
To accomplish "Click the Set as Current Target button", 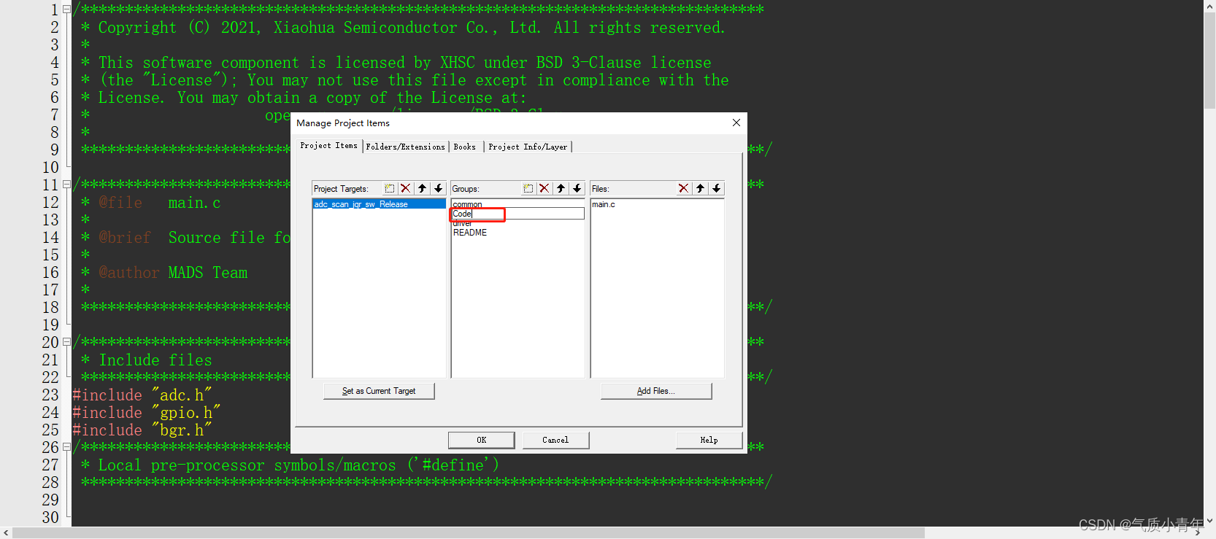I will [x=379, y=391].
